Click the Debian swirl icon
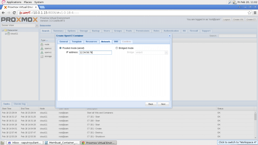Screen dimensions: 258x145 (4, 2)
